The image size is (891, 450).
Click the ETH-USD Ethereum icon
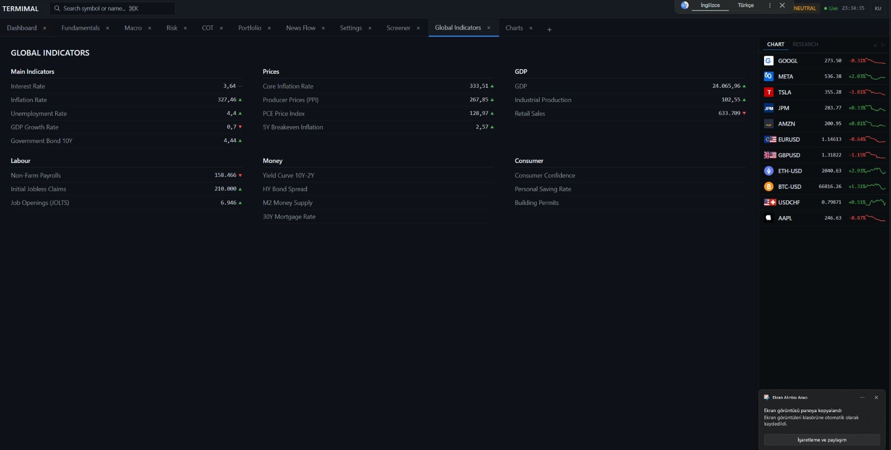[x=768, y=171]
